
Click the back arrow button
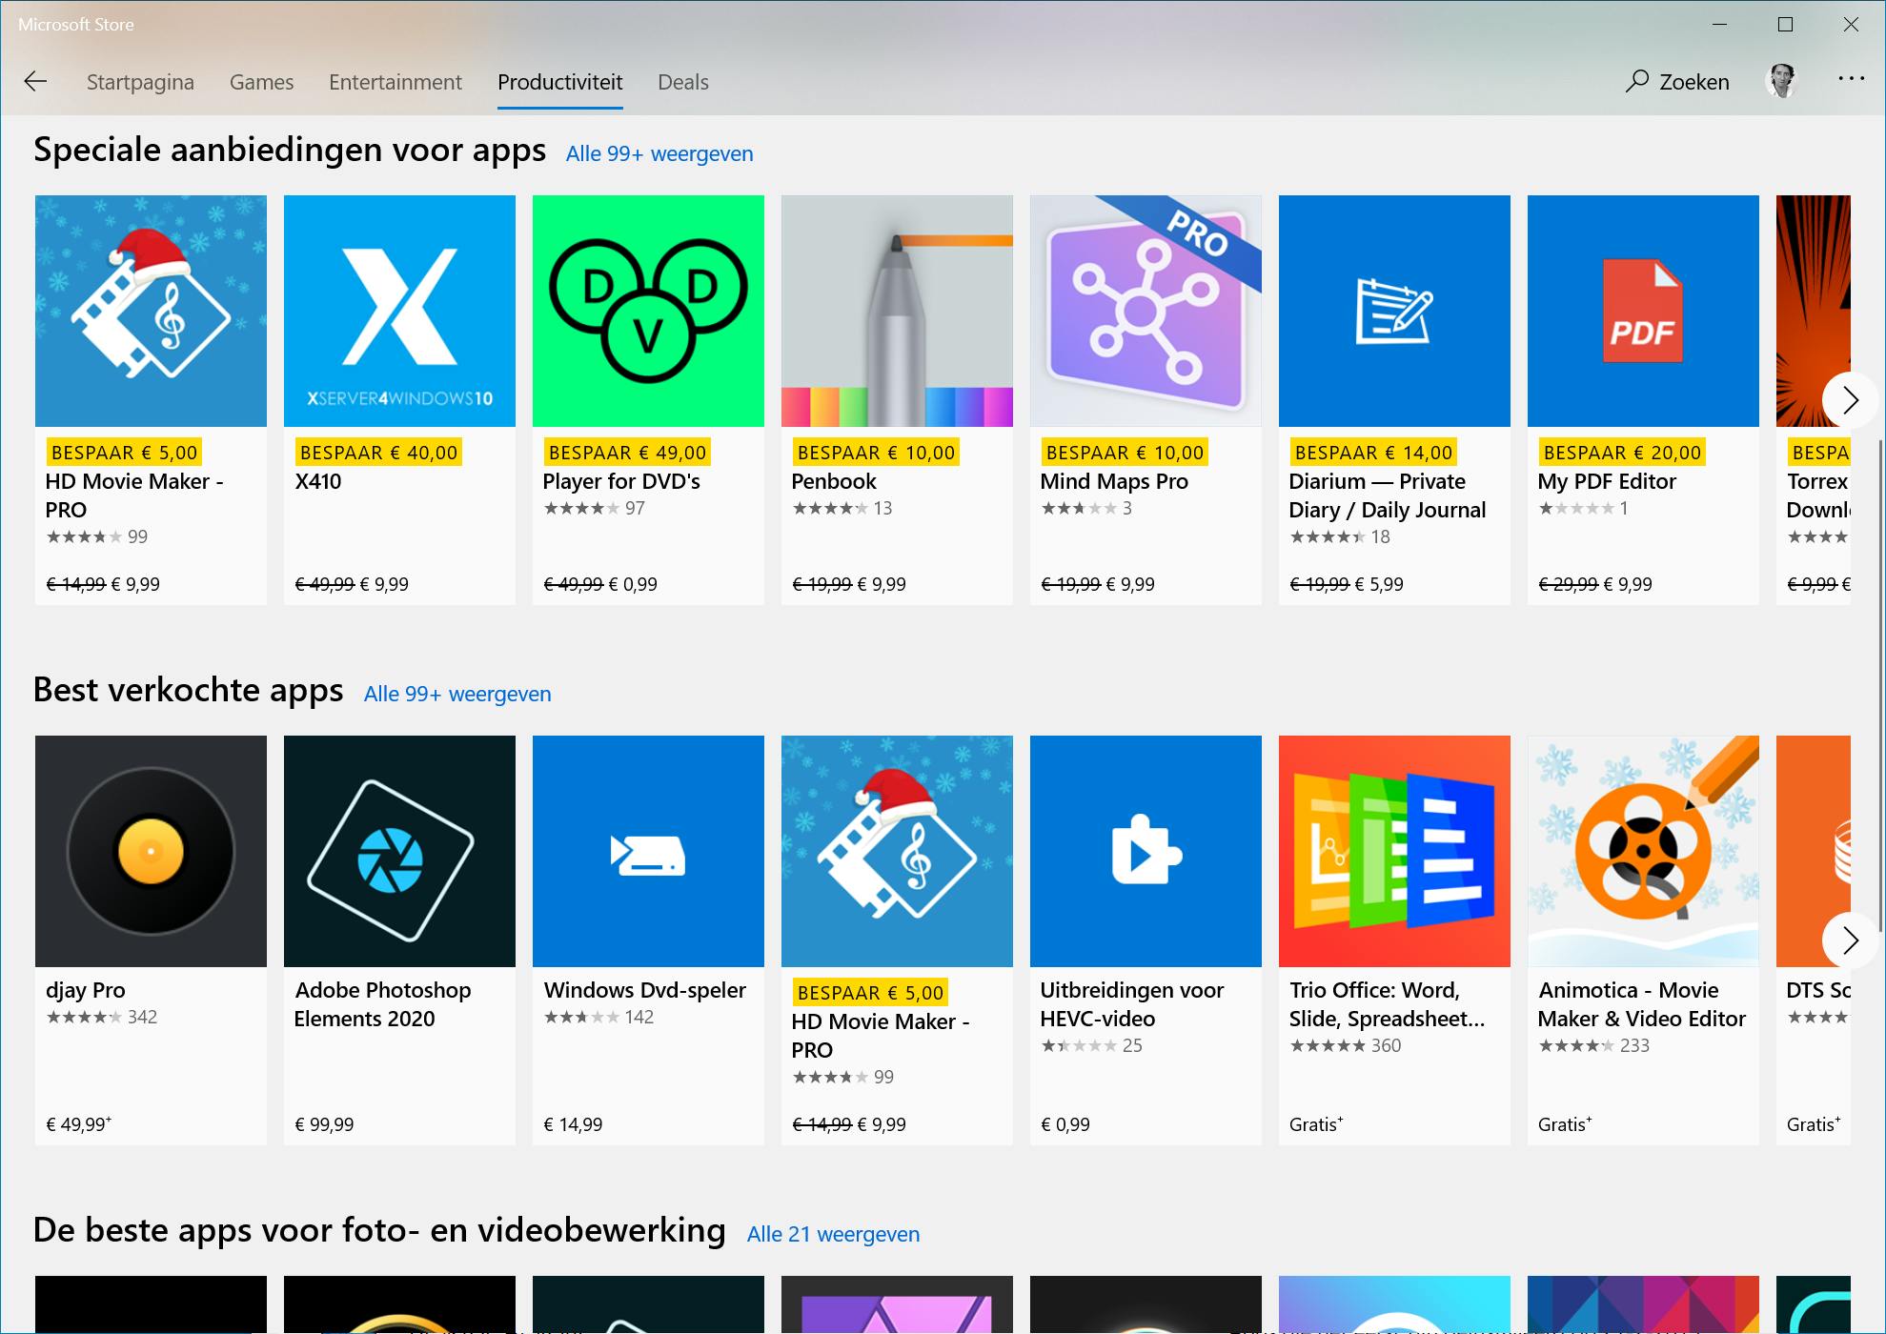[x=35, y=82]
